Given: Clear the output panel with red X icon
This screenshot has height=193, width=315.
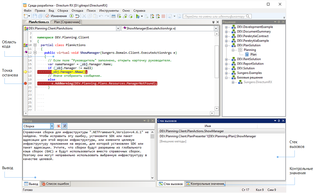Looking at the screenshot, I should point(59,126).
